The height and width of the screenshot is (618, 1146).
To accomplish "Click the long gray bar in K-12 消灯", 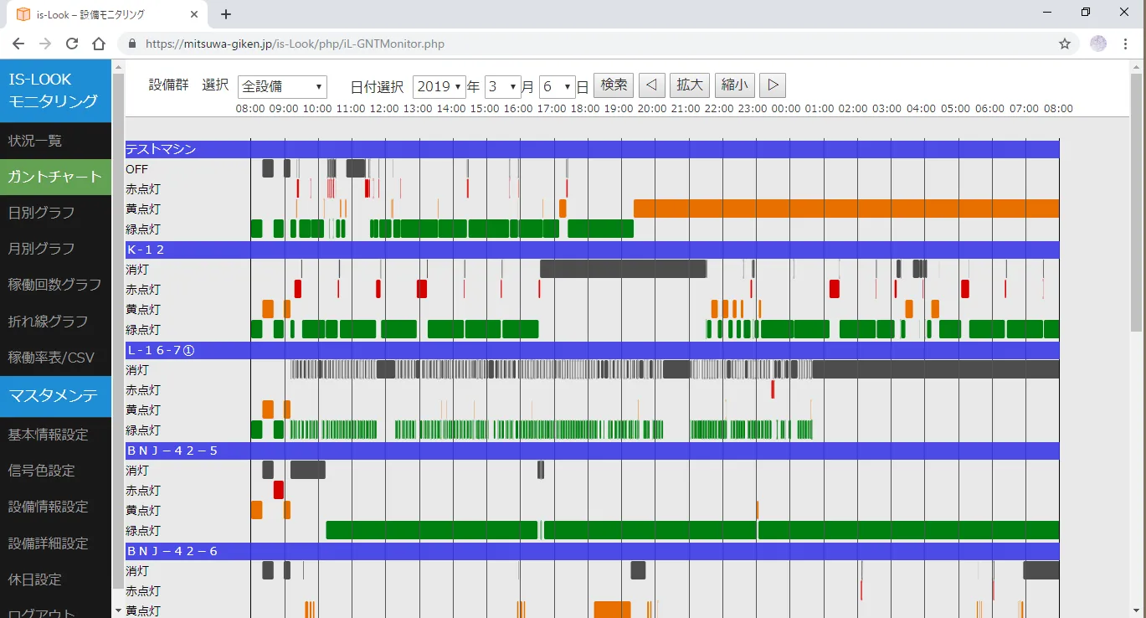I will [x=623, y=269].
